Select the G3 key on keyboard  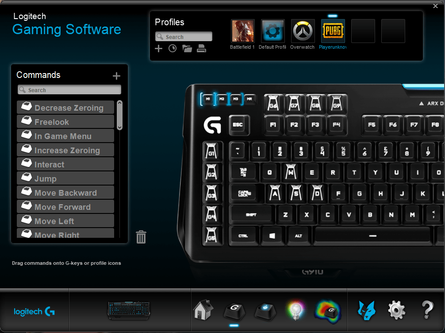211,193
